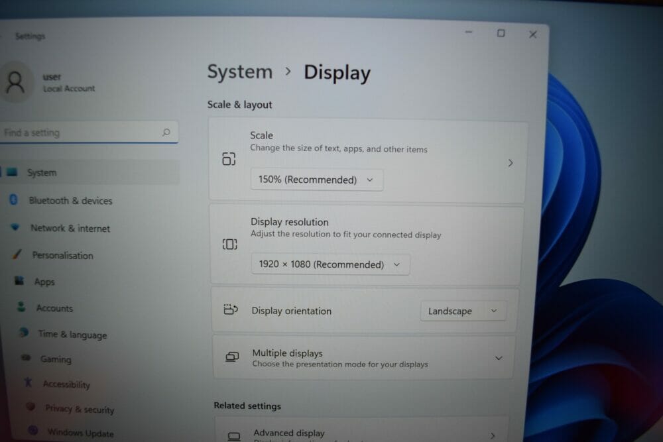Click the Gaming controller icon

click(x=27, y=358)
